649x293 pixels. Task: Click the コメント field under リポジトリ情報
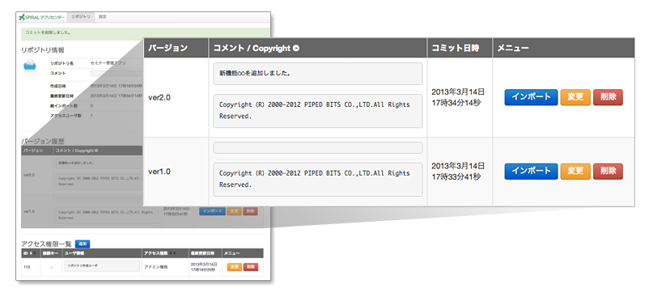(117, 73)
